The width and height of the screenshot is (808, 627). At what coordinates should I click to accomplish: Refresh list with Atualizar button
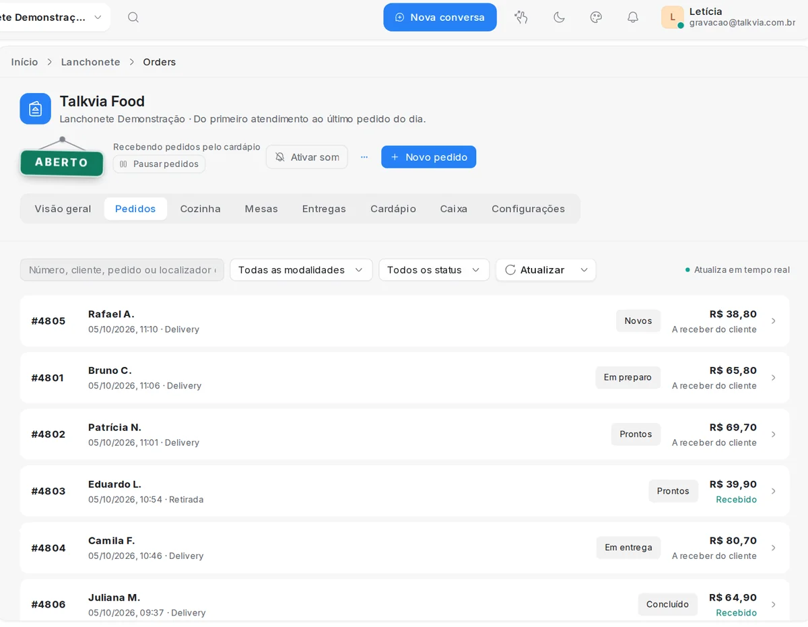point(535,270)
